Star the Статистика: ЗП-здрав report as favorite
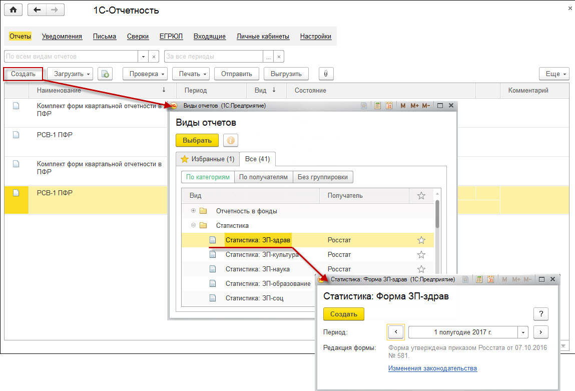 pyautogui.click(x=421, y=240)
